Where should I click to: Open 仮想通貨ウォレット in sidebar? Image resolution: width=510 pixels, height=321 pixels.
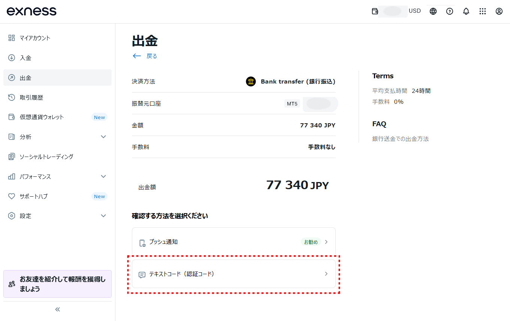coord(57,117)
